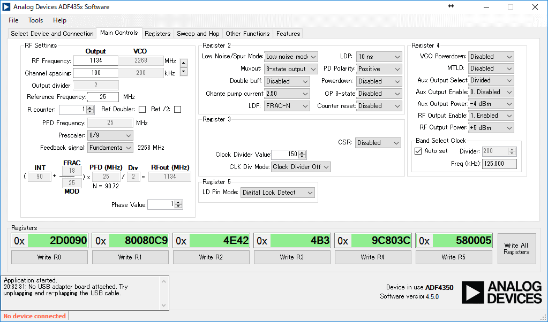548x322 pixels.
Task: Click the log panel scroll up arrow
Action: (163, 281)
